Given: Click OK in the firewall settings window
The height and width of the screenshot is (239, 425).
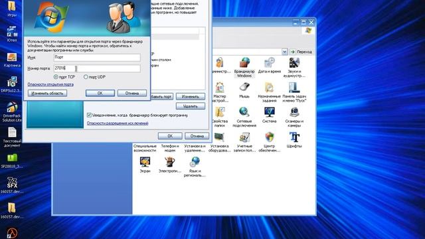Looking at the screenshot, I should coord(170,135).
